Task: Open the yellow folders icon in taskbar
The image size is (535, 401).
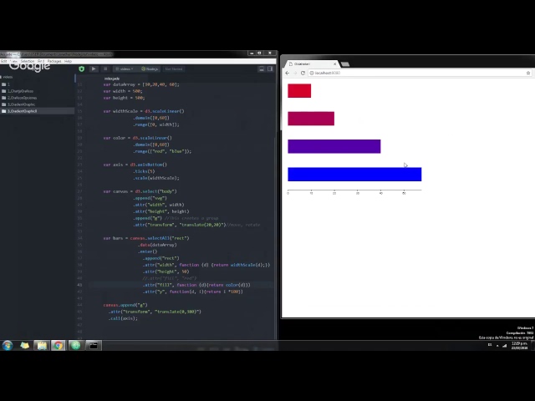Action: [24, 345]
